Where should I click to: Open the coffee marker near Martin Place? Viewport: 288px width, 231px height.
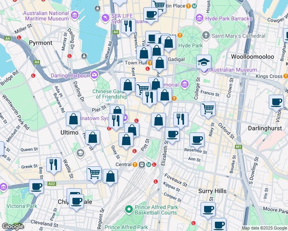point(151,14)
